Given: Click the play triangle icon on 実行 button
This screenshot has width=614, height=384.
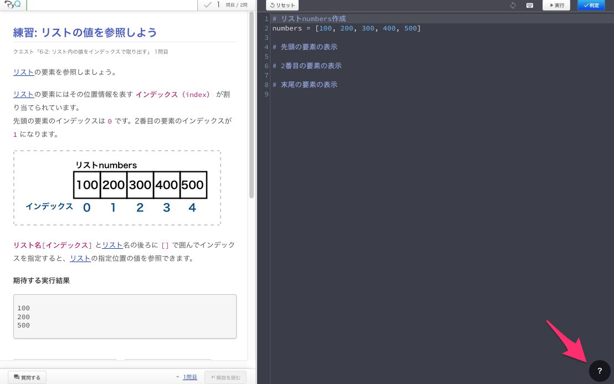Looking at the screenshot, I should (x=551, y=6).
